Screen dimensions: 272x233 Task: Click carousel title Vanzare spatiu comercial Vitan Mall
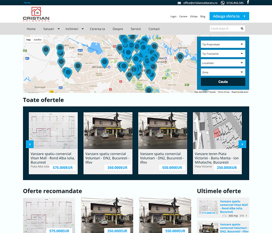53,158
